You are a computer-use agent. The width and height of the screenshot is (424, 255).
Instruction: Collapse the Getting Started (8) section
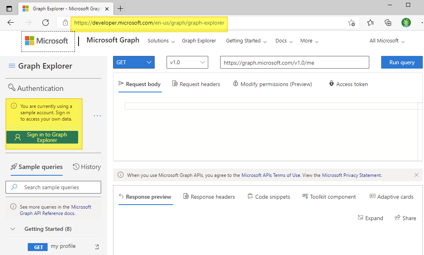[13, 229]
